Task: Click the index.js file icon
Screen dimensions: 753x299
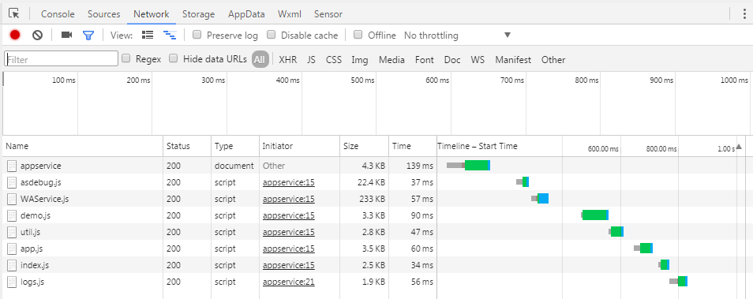Action: click(12, 265)
